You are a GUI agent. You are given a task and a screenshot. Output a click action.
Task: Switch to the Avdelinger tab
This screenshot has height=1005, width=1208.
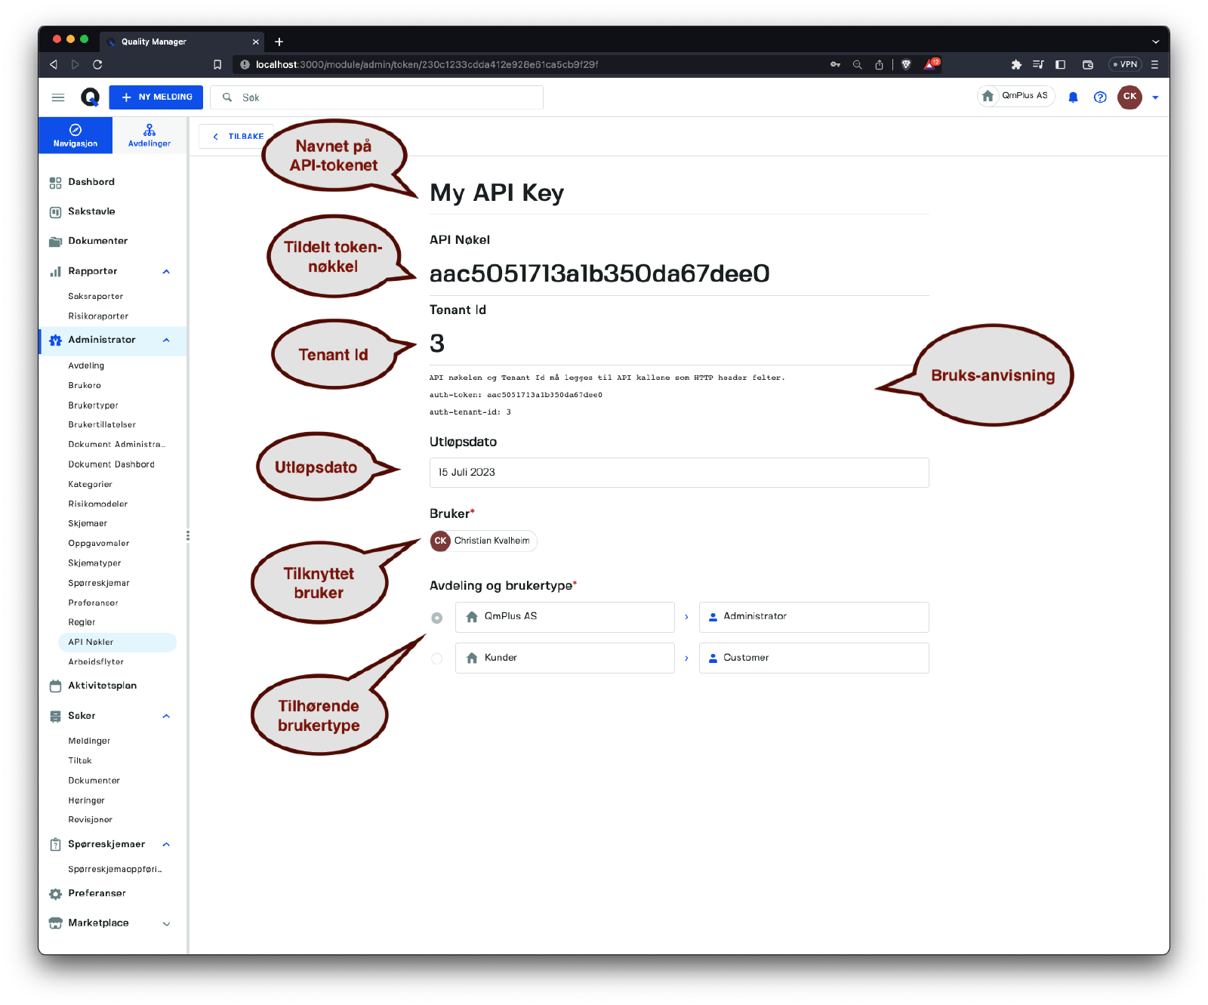click(x=149, y=135)
